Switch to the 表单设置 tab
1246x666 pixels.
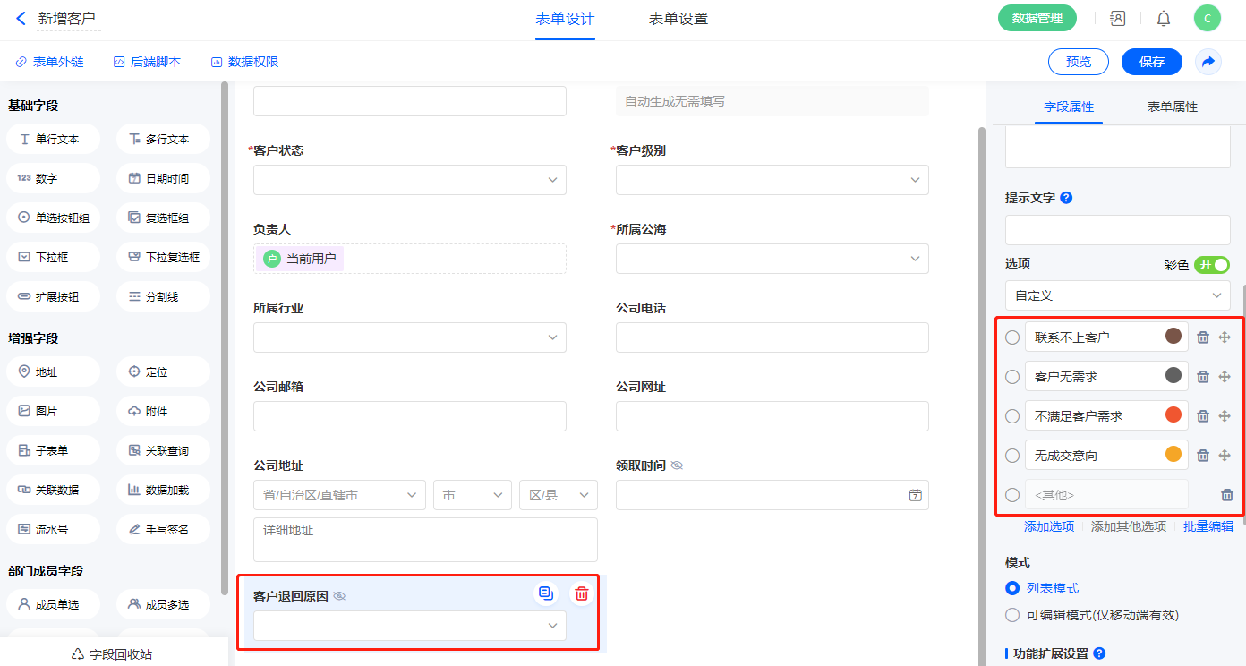(x=678, y=19)
